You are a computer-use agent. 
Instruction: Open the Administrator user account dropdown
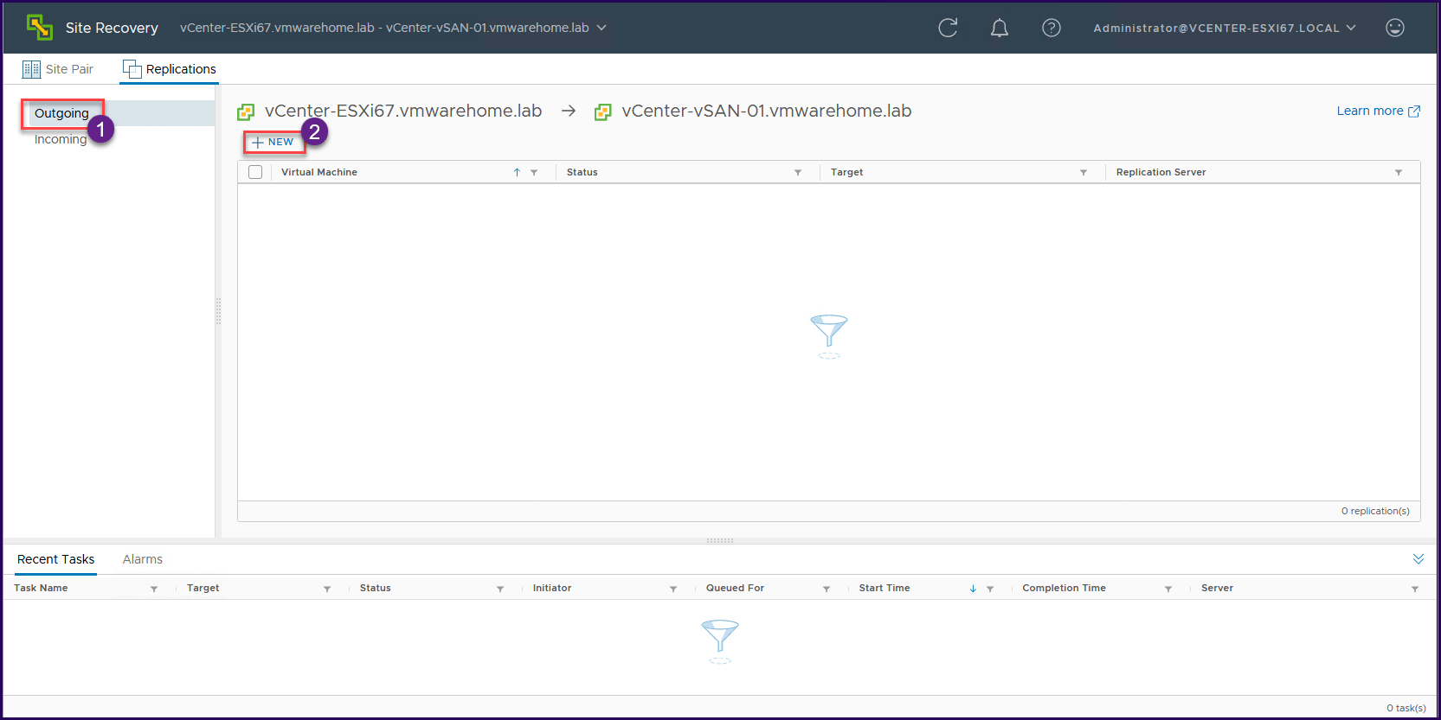pos(1224,28)
